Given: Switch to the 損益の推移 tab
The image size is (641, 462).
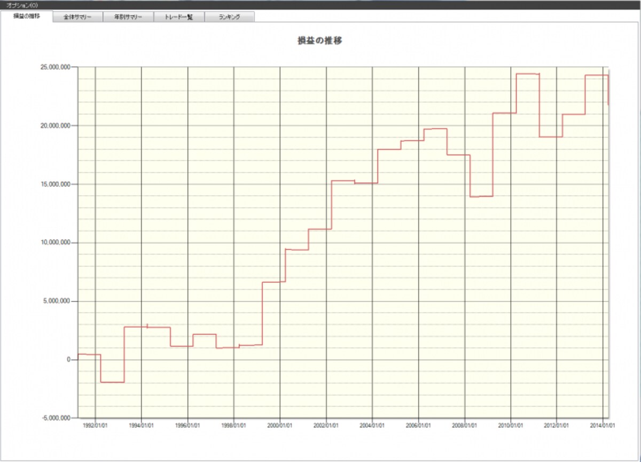Looking at the screenshot, I should pos(27,17).
